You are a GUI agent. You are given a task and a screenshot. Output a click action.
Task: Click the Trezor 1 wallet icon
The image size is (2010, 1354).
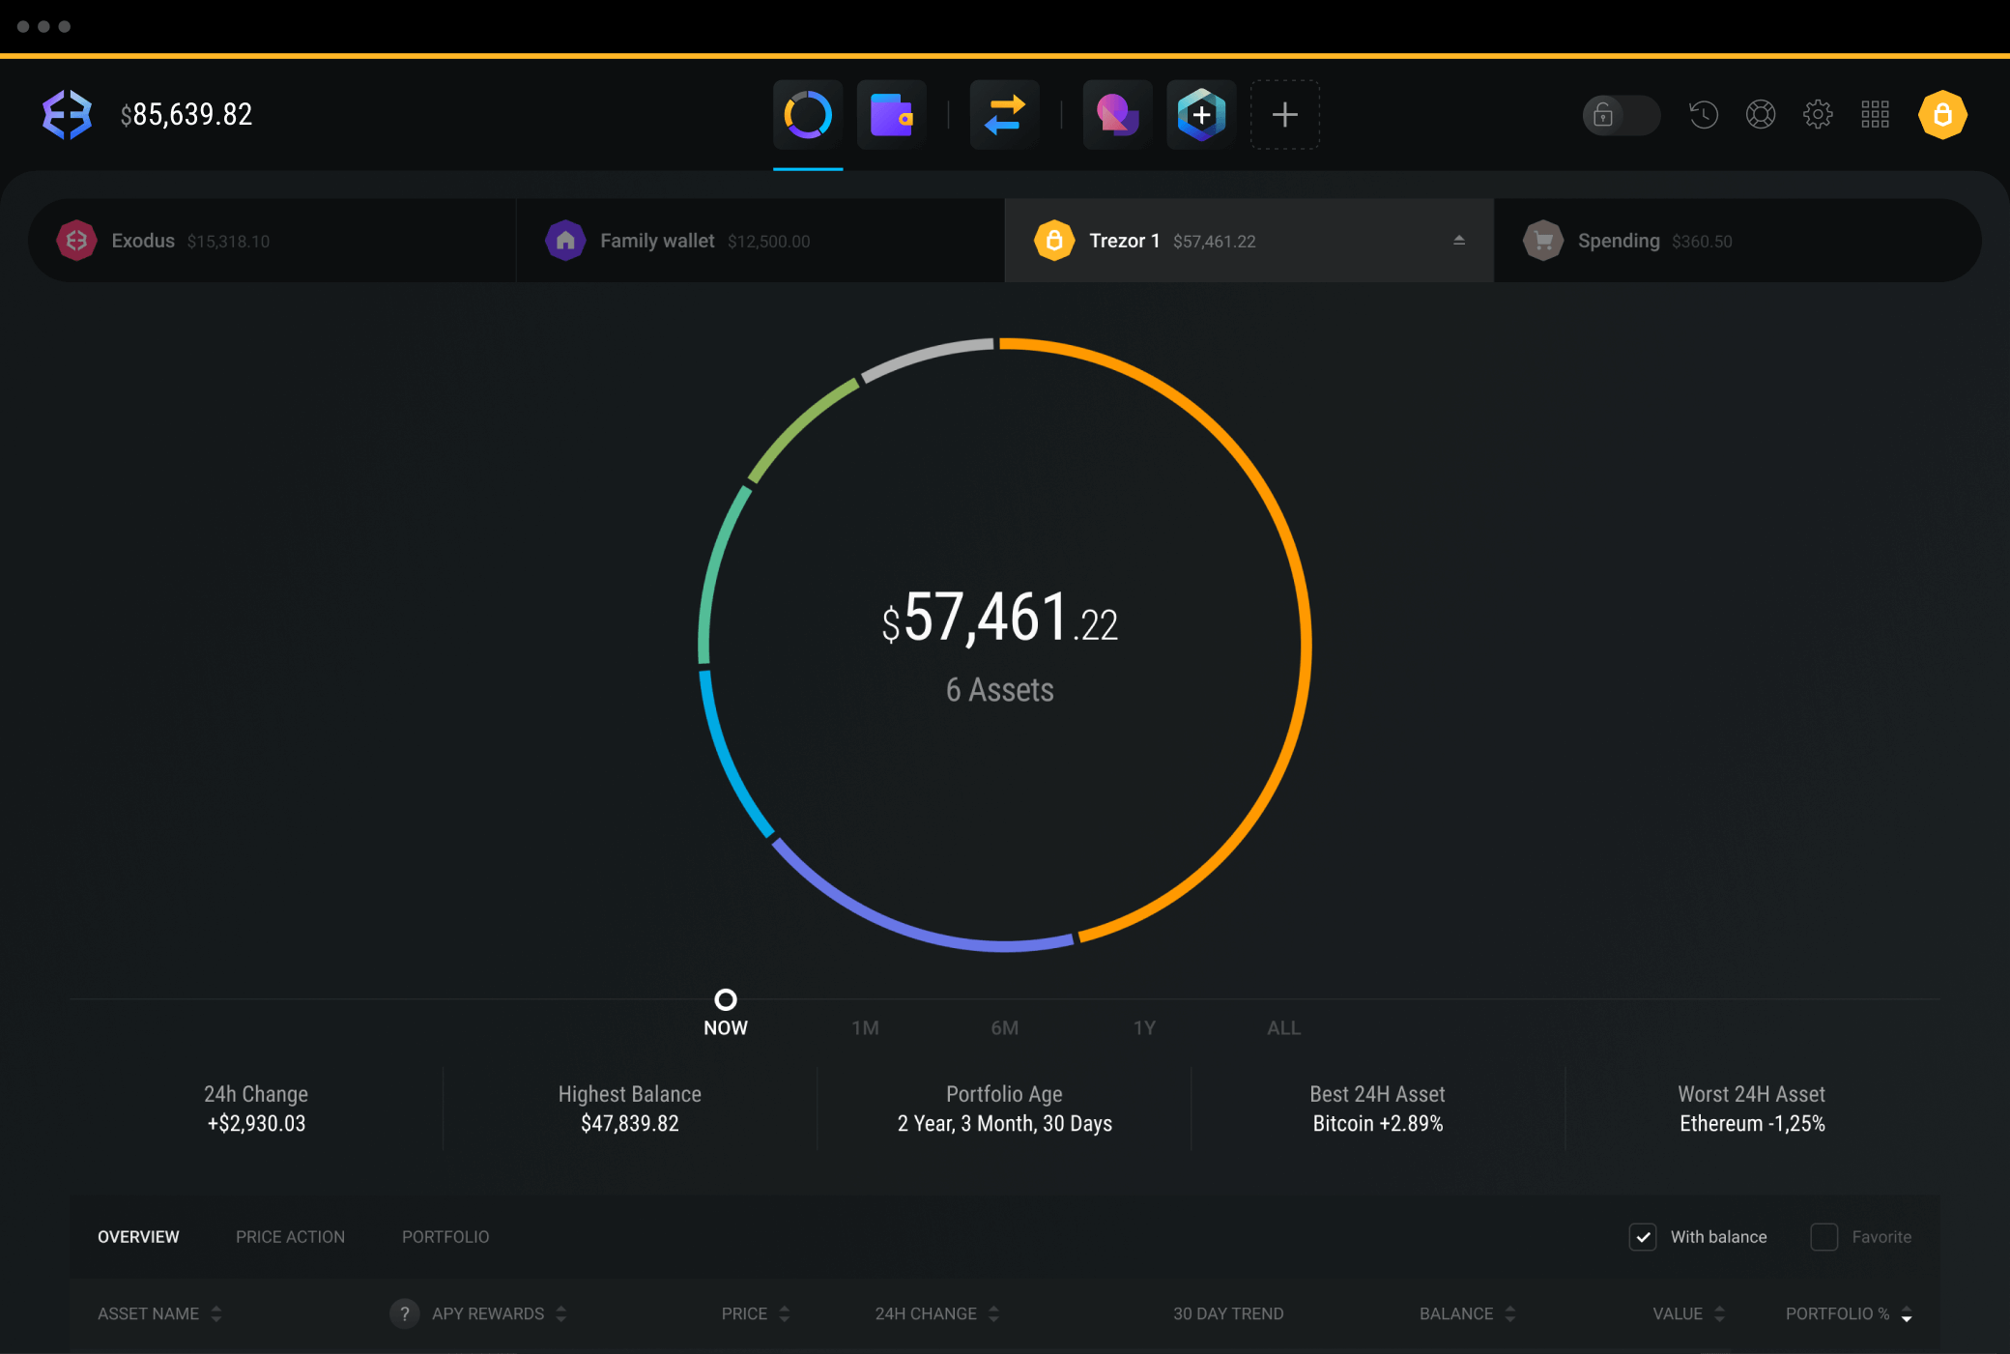click(1053, 239)
